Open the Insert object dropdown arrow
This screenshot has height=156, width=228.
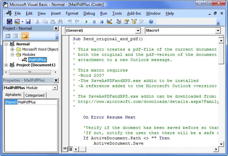[22, 22]
